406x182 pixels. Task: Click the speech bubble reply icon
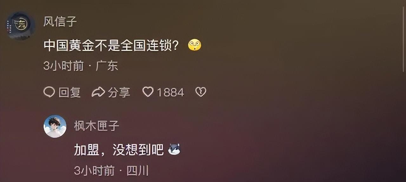[49, 92]
